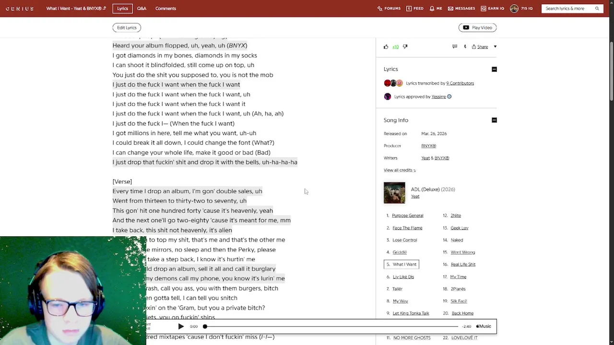Click the Share link

click(483, 47)
